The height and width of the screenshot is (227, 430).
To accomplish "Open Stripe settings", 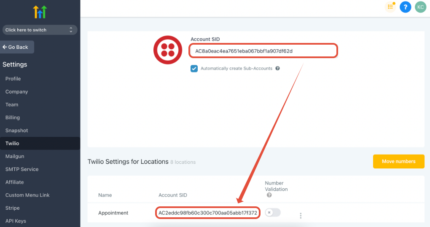I will click(12, 208).
